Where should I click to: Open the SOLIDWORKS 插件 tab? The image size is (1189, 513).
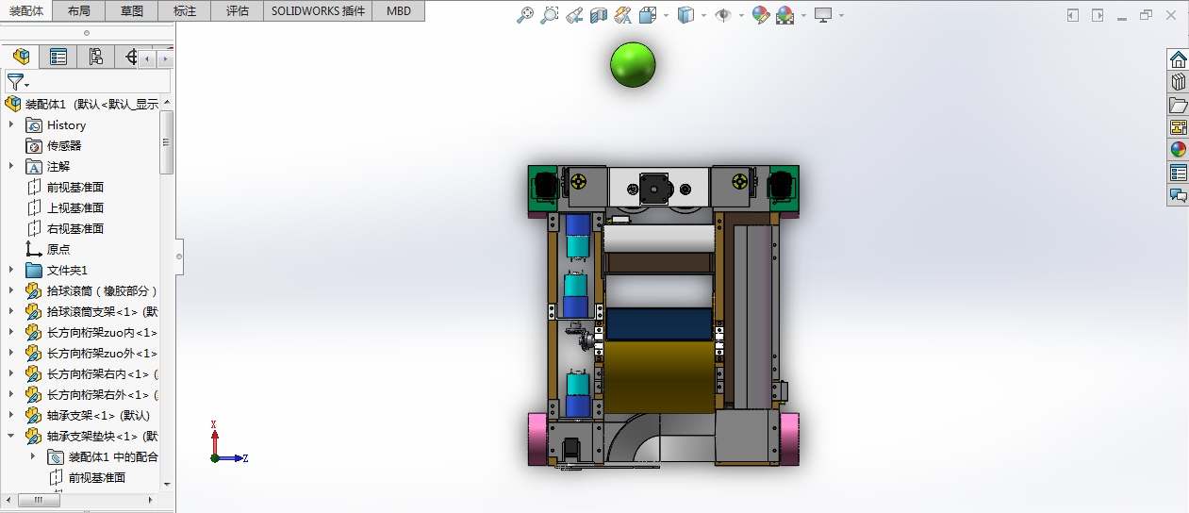point(318,11)
